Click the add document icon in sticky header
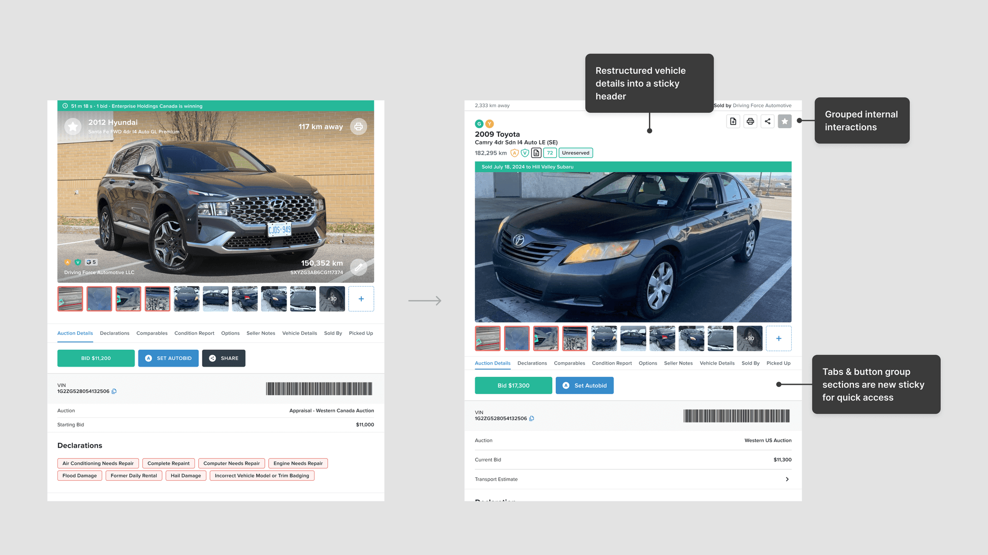 pos(733,121)
